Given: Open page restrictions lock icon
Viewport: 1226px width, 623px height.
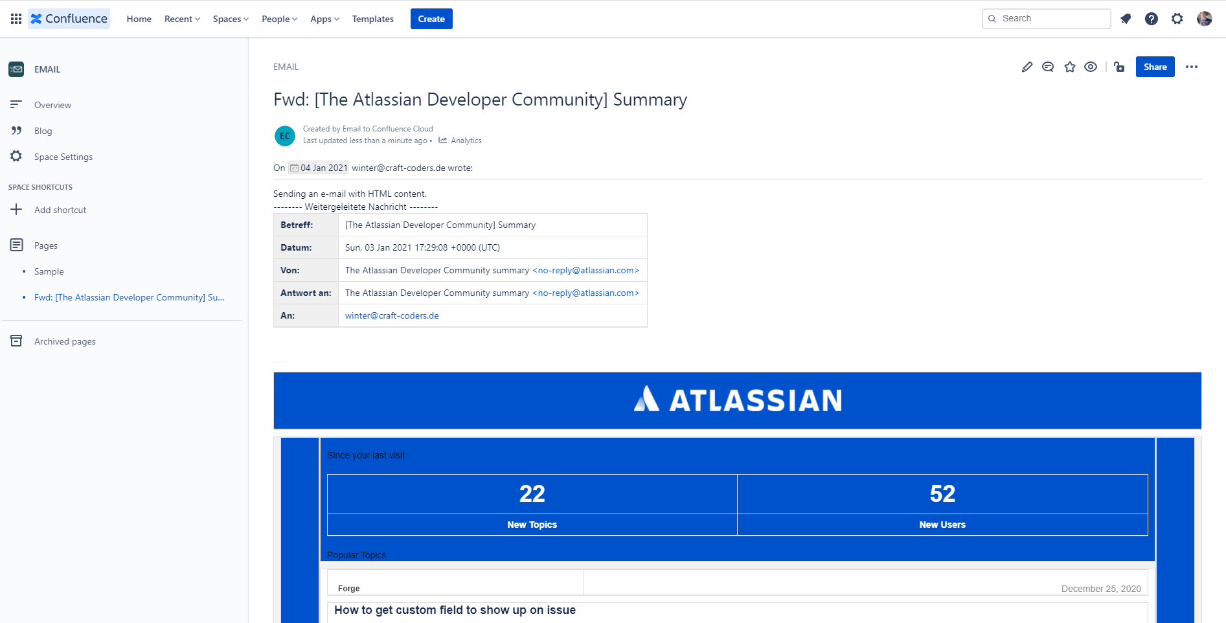Looking at the screenshot, I should coord(1119,67).
